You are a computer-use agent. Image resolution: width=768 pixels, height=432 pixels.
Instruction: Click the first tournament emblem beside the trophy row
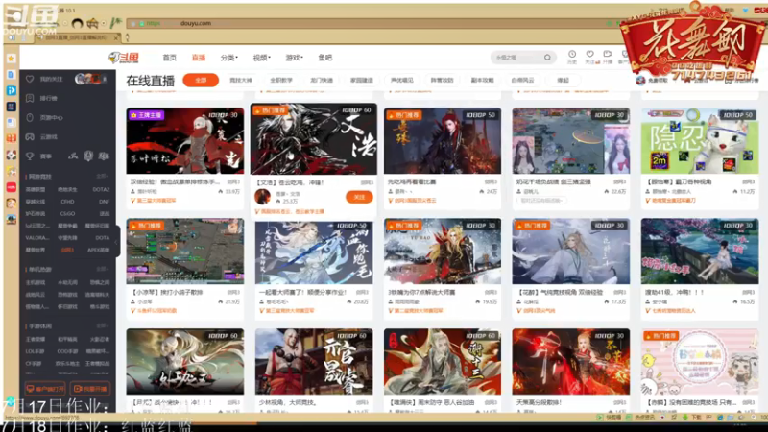73,156
